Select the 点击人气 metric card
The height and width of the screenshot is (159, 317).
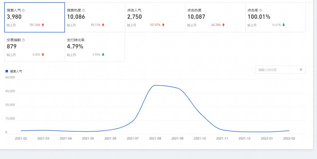tap(155, 17)
